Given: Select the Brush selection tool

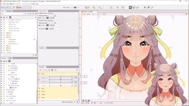Looking at the screenshot, I should pos(138,8).
